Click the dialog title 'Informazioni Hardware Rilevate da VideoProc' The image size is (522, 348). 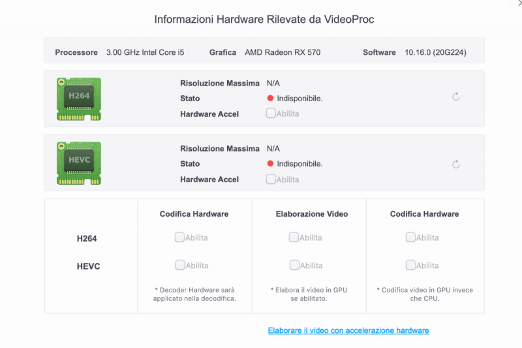(264, 20)
